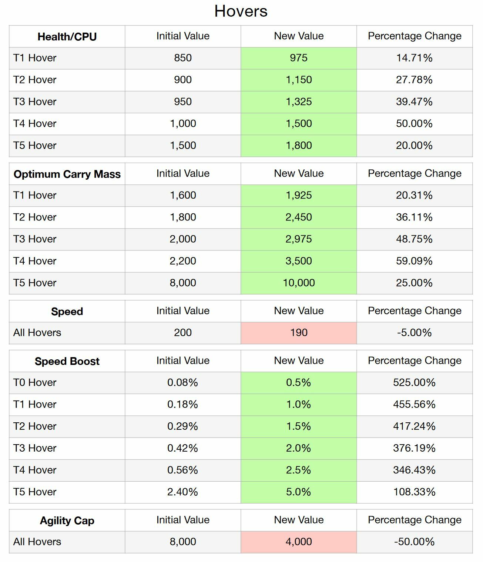Click the green 975 new value cell

pos(299,58)
